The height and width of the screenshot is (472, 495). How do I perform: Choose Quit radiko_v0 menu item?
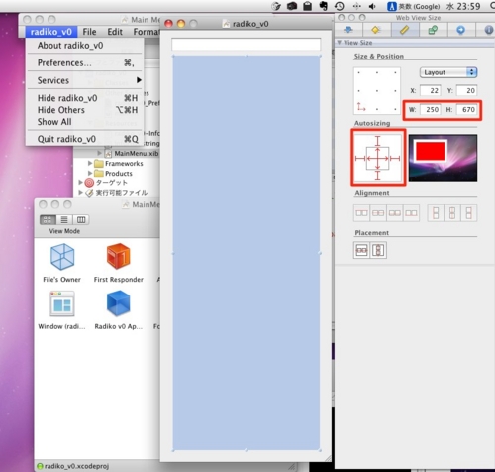click(84, 139)
